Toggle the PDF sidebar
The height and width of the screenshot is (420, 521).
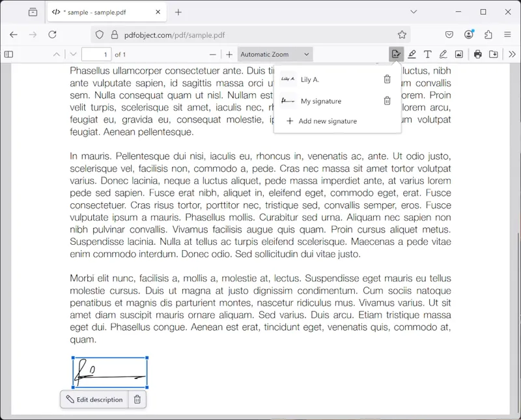point(8,55)
